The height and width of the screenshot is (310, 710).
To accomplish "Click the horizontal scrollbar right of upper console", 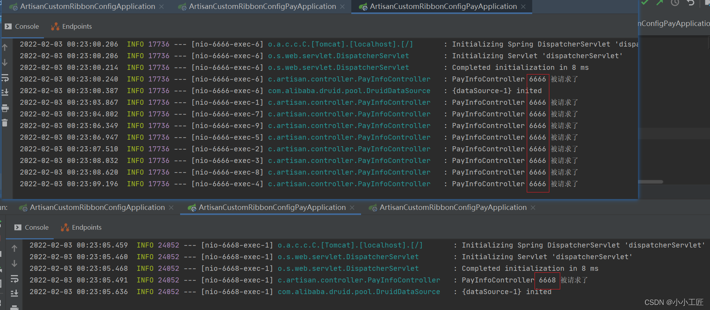I will click(650, 182).
